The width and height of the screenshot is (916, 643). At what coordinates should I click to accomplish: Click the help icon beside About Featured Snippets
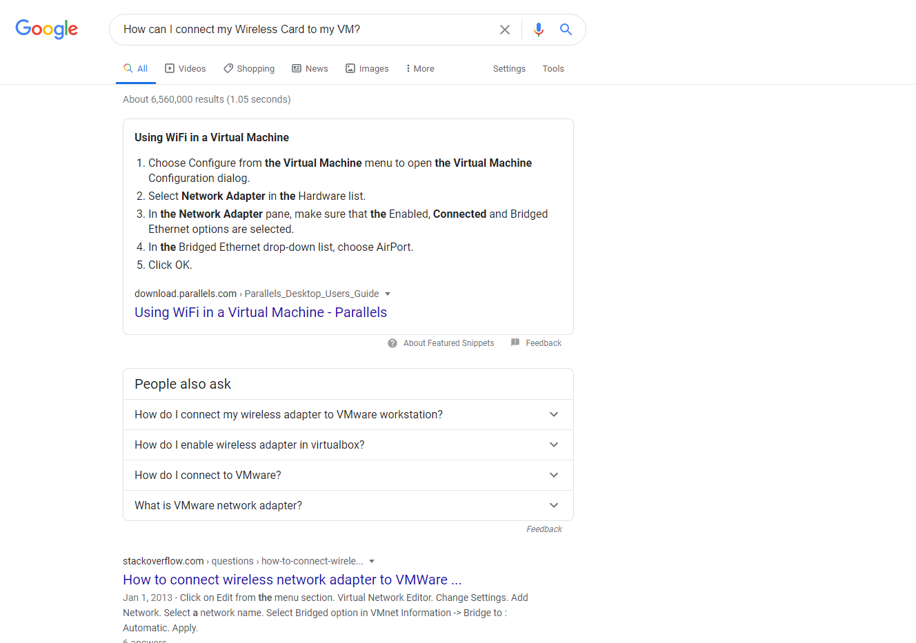click(x=392, y=343)
